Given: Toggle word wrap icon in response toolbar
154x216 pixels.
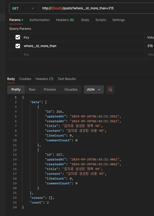Looking at the screenshot, I should tap(110, 90).
